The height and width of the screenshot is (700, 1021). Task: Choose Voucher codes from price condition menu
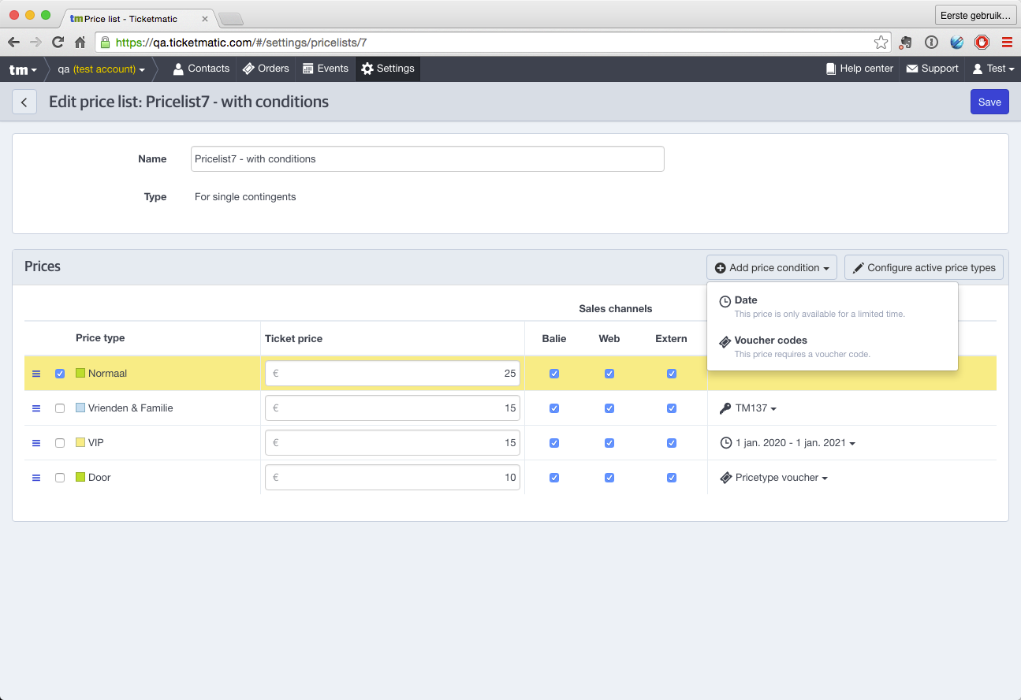[x=833, y=347]
